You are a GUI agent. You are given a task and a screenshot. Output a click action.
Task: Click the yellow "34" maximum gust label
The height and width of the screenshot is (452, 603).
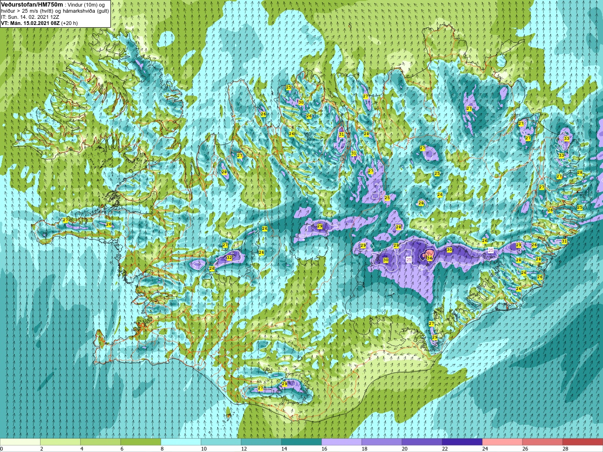tap(429, 258)
